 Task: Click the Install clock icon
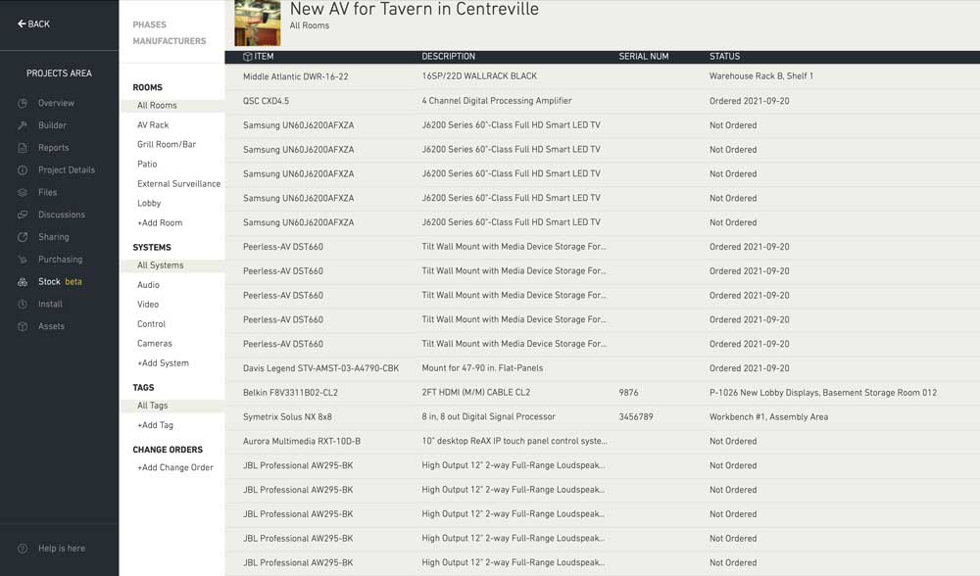[x=23, y=305]
